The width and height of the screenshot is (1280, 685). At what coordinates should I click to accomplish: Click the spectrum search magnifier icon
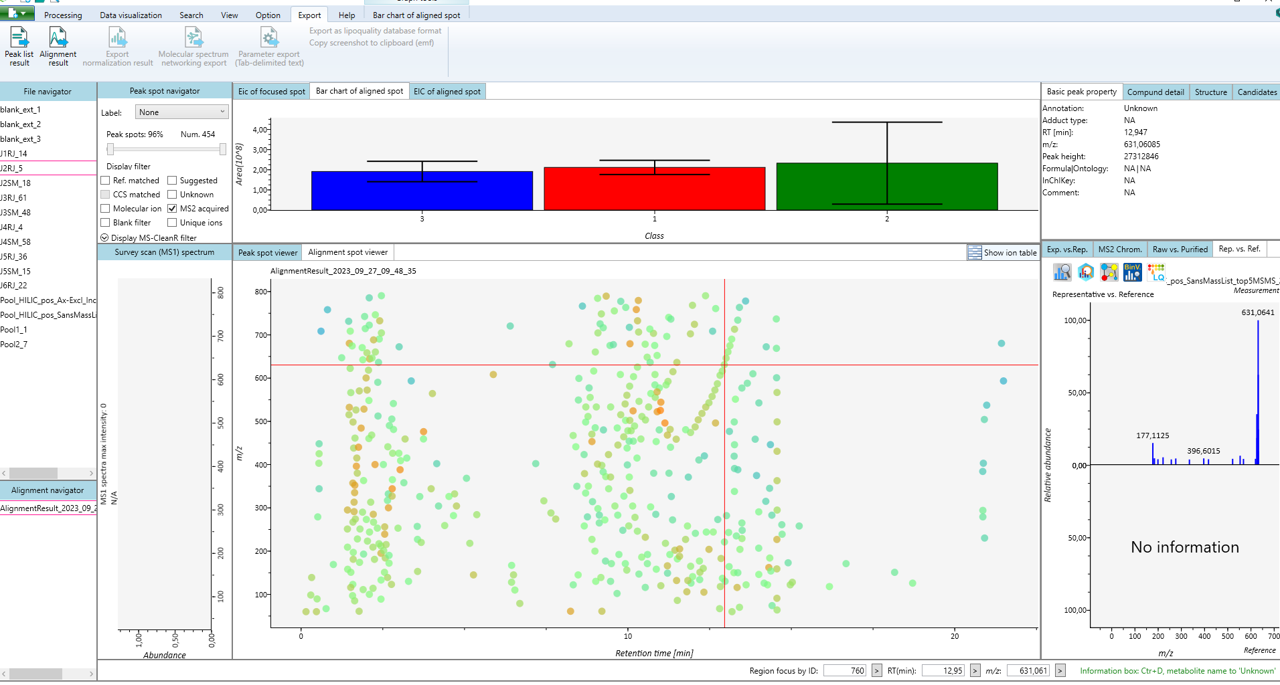(x=1062, y=272)
